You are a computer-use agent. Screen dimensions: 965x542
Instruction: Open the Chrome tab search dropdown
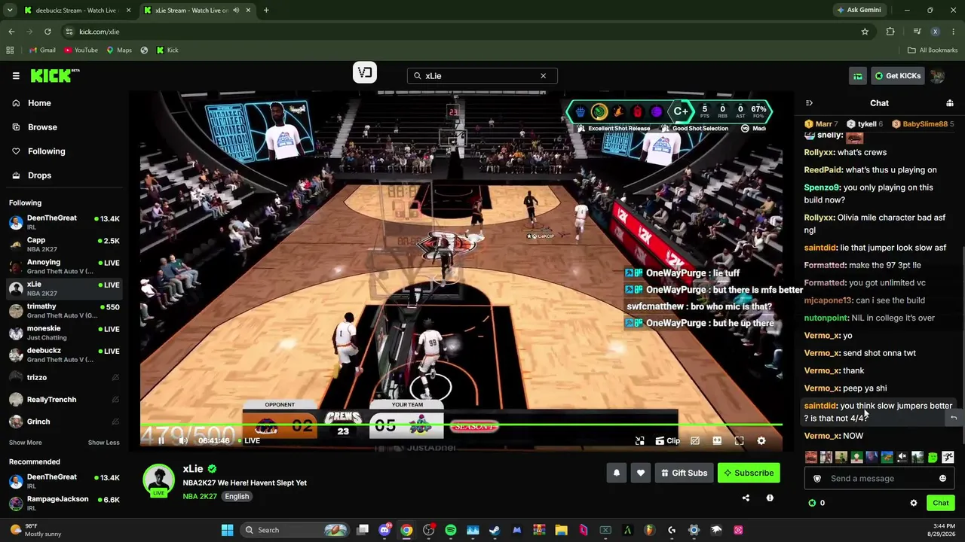click(x=10, y=11)
